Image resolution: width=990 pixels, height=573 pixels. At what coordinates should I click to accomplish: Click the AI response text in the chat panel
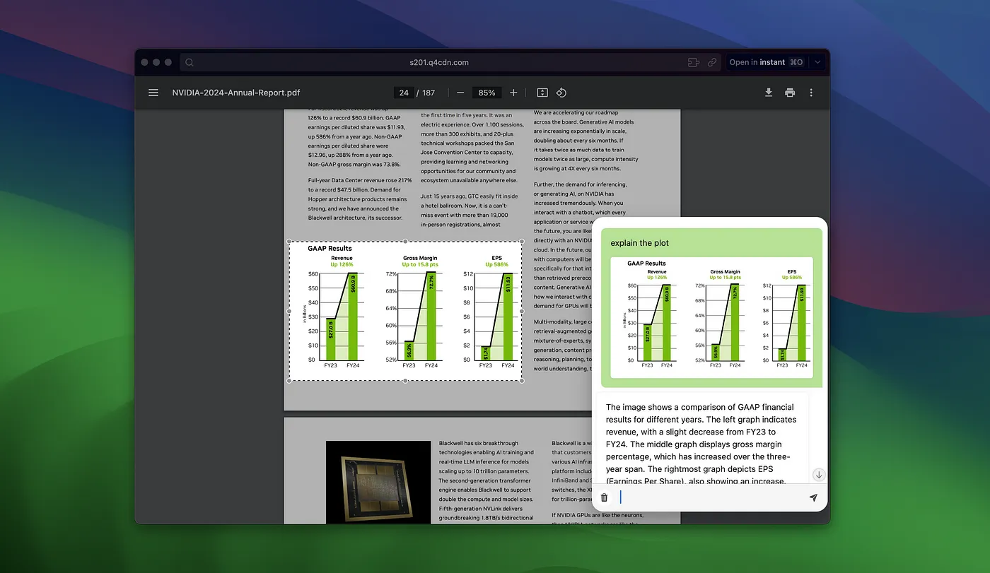point(701,444)
